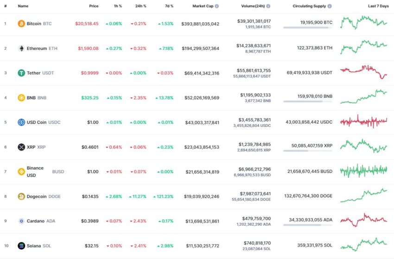Click Bitcoin's circulating supply progress bar

[308, 28]
